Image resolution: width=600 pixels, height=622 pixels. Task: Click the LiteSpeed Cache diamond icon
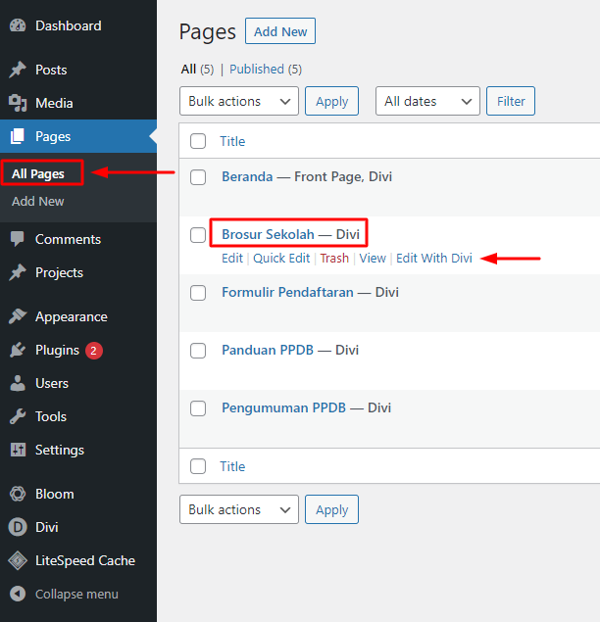point(18,560)
